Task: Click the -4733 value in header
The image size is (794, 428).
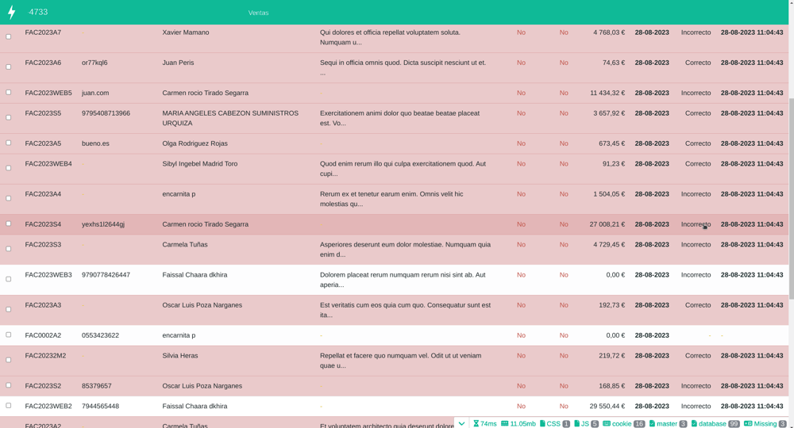Action: 38,12
